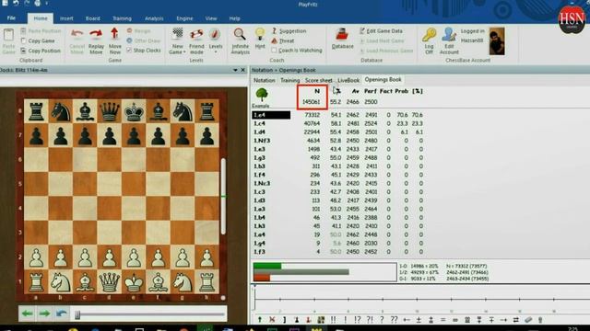Image resolution: width=590 pixels, height=331 pixels.
Task: Click Copy Position
Action: click(x=41, y=51)
